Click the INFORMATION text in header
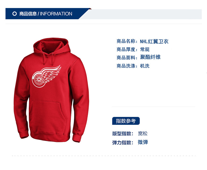Viewport: 207px width, 170px height. (x=56, y=14)
